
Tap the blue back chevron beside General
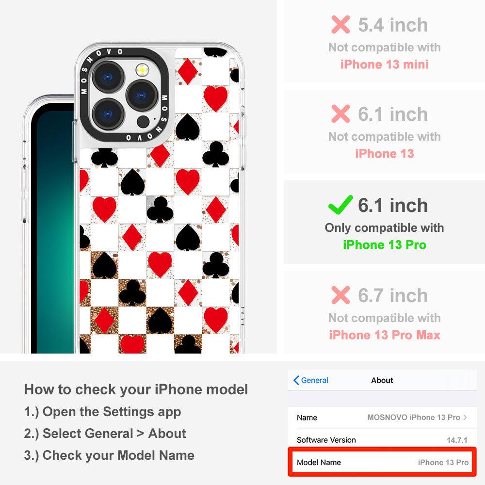(296, 380)
